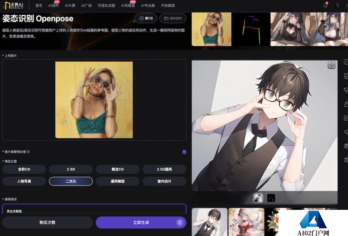Click the paper-plane send icon in sidebar
Image resolution: width=348 pixels, height=236 pixels.
pos(346,132)
